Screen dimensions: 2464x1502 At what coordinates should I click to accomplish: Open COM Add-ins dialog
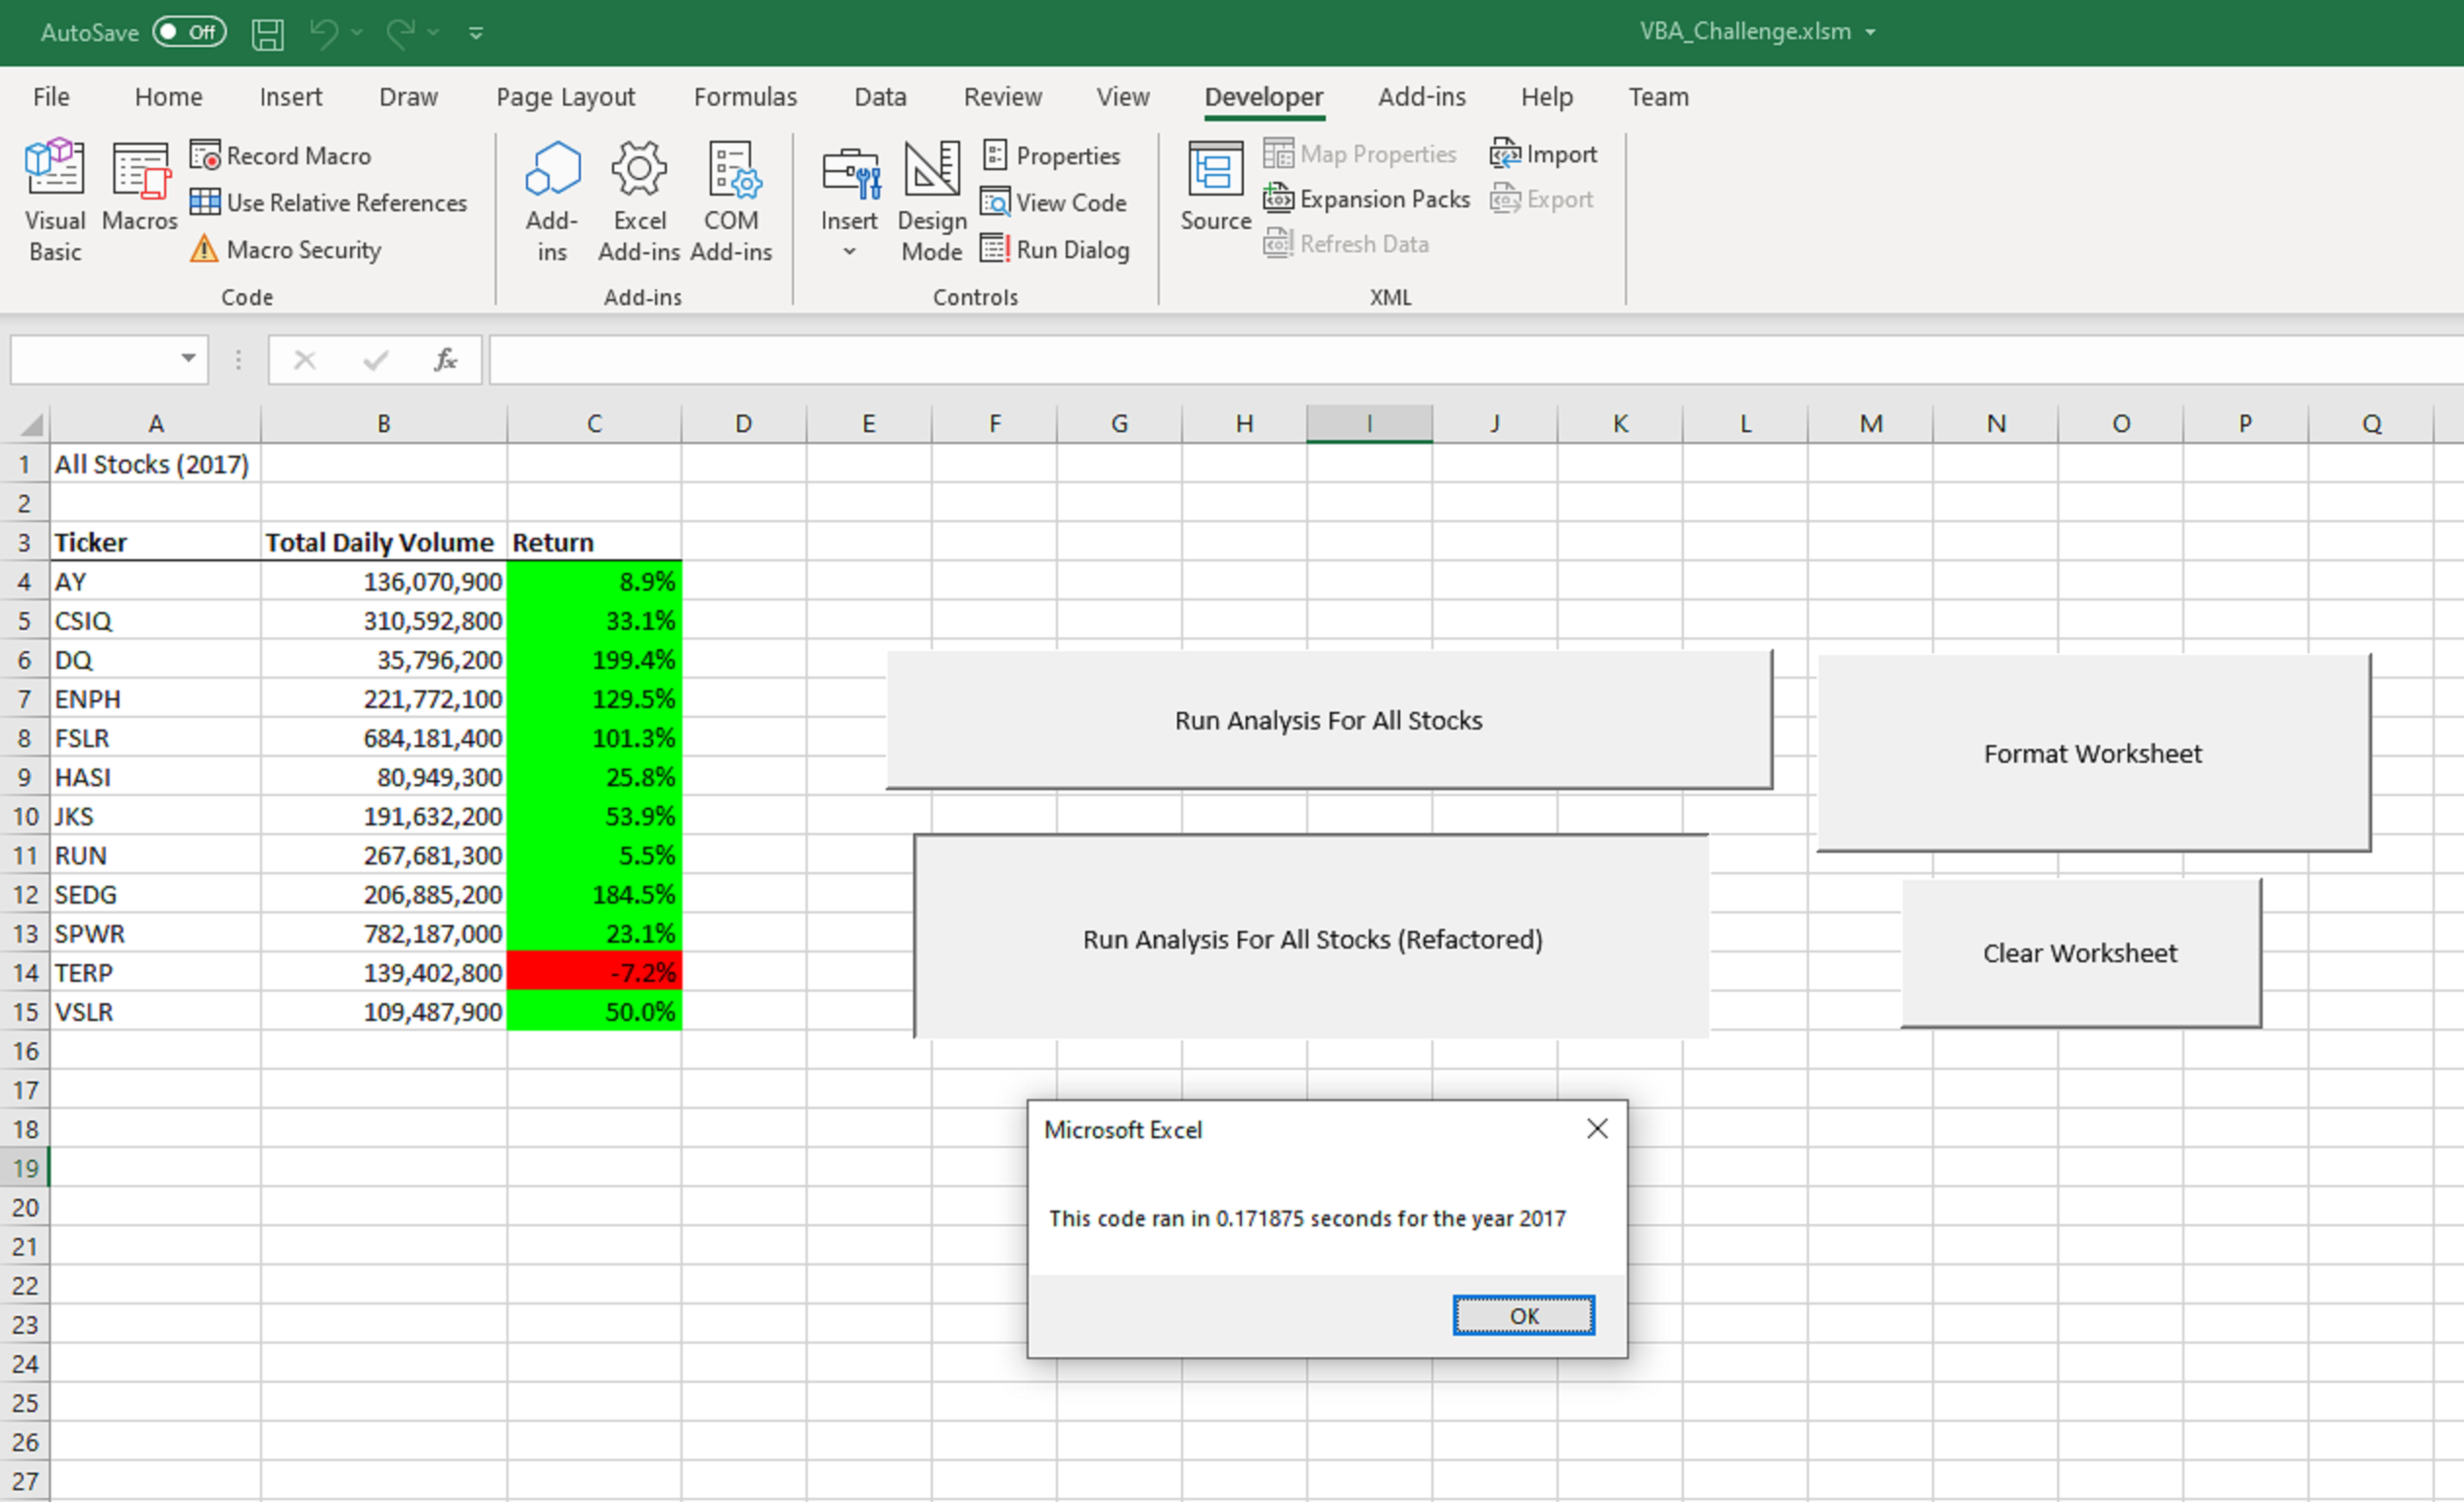pyautogui.click(x=731, y=200)
